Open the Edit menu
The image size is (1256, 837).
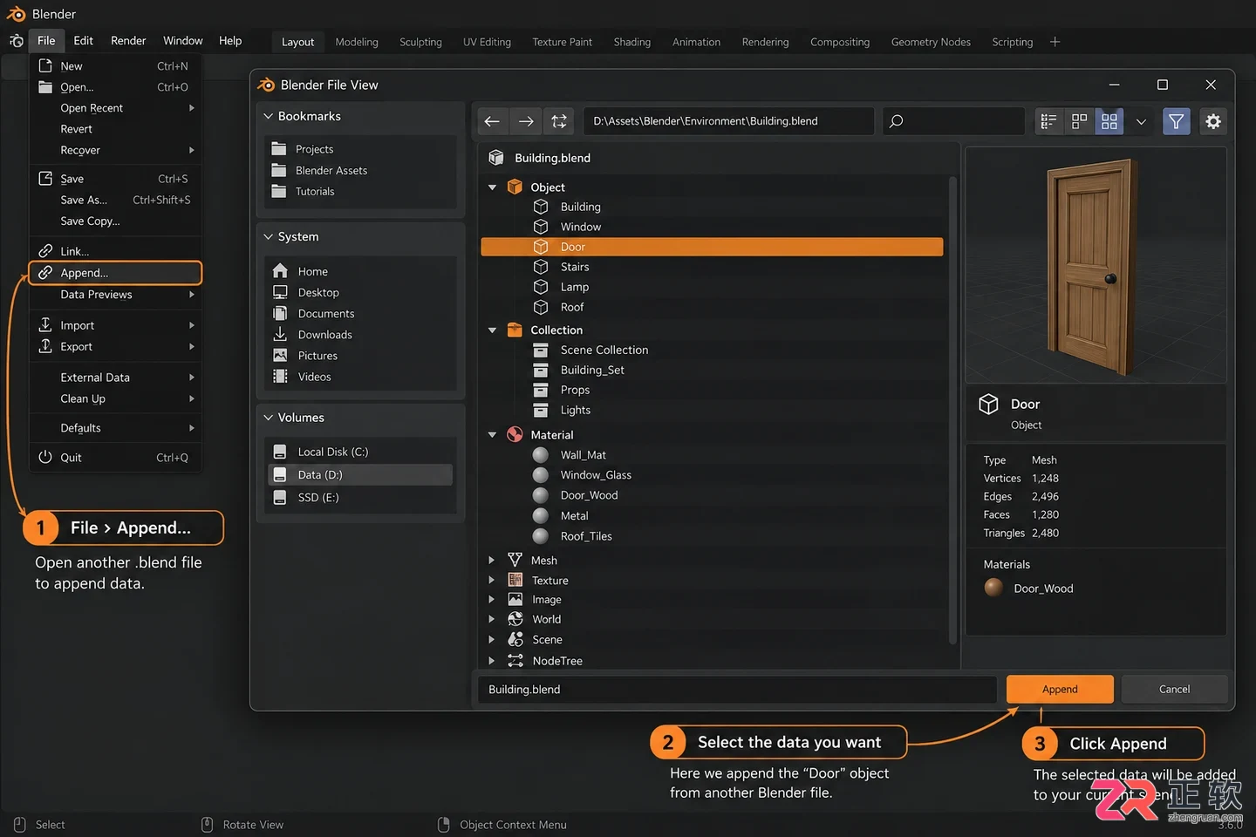pos(84,41)
